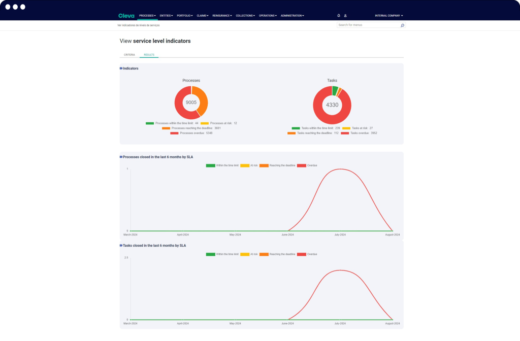This screenshot has height=341, width=520.
Task: Open the user profile icon
Action: pyautogui.click(x=345, y=16)
